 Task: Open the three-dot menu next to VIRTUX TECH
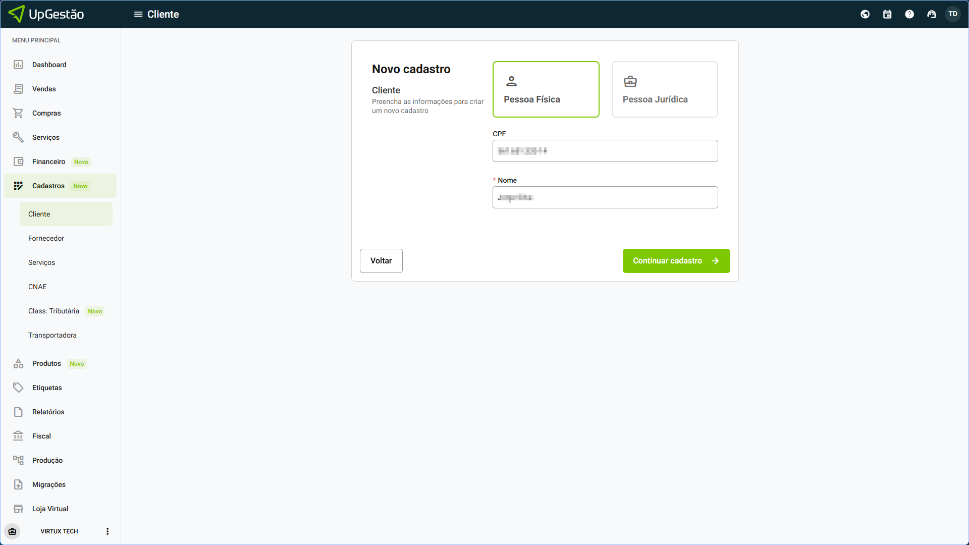tap(107, 531)
